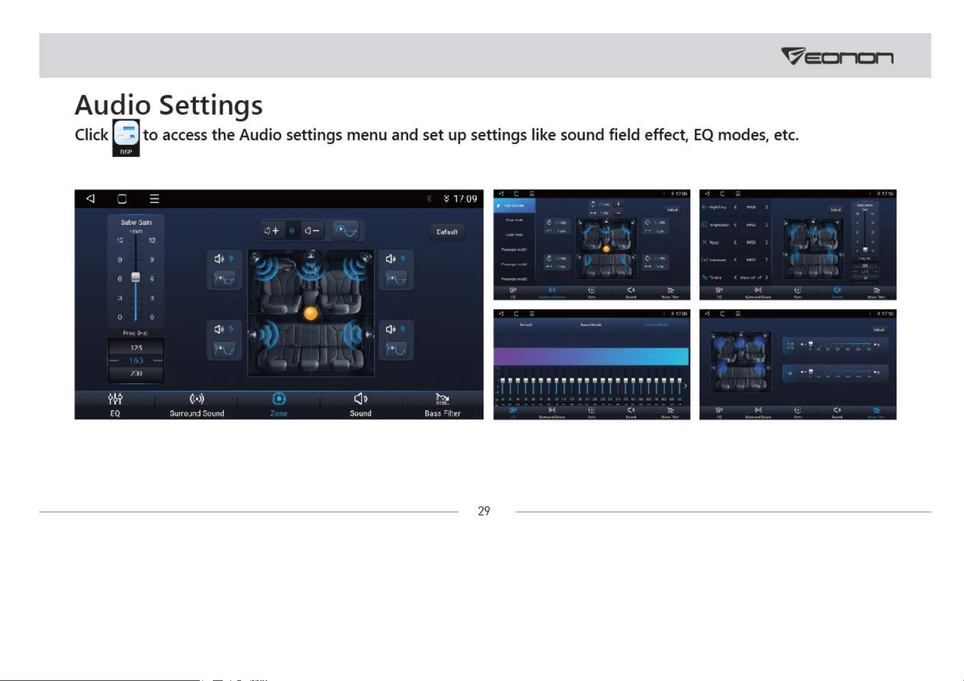Open the front-left speaker filter curve

(224, 280)
